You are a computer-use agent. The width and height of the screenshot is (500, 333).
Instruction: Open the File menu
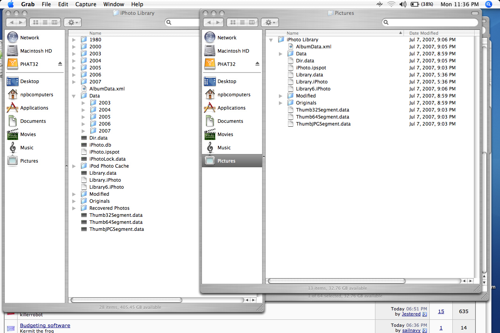[46, 4]
